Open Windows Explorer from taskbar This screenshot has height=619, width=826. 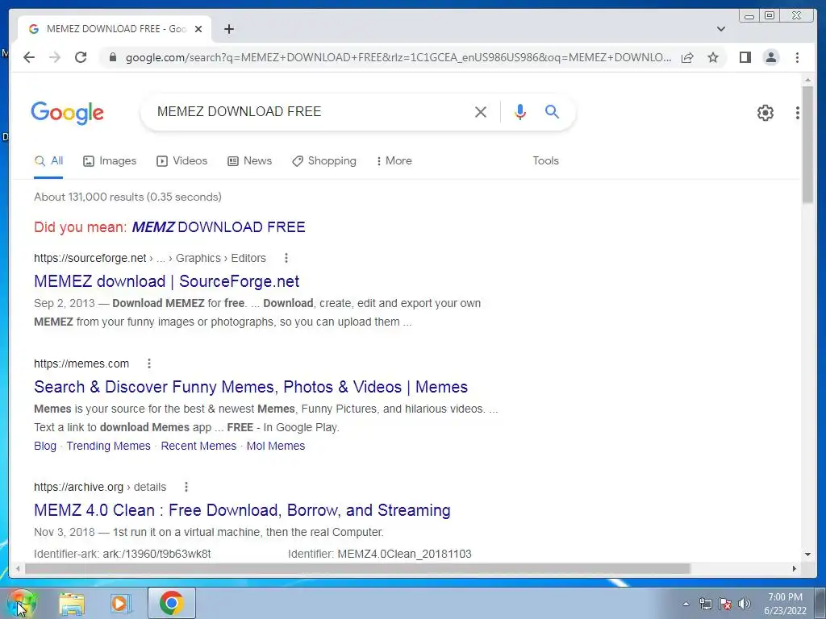click(72, 603)
